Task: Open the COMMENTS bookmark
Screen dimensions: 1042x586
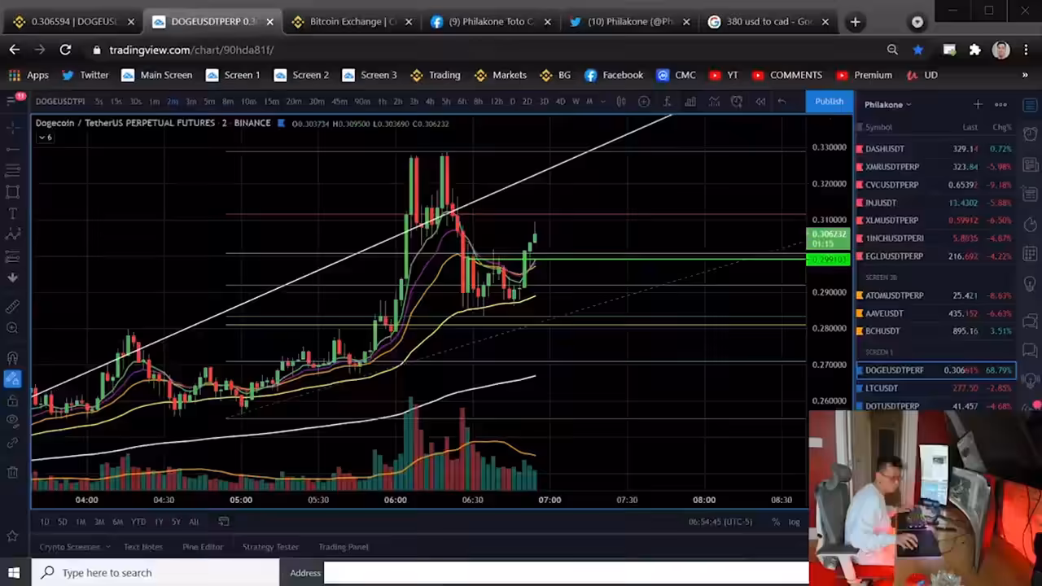Action: (787, 75)
